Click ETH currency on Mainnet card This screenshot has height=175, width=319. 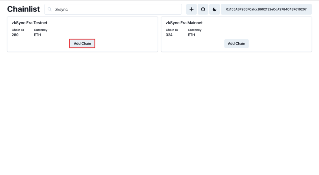pos(192,35)
